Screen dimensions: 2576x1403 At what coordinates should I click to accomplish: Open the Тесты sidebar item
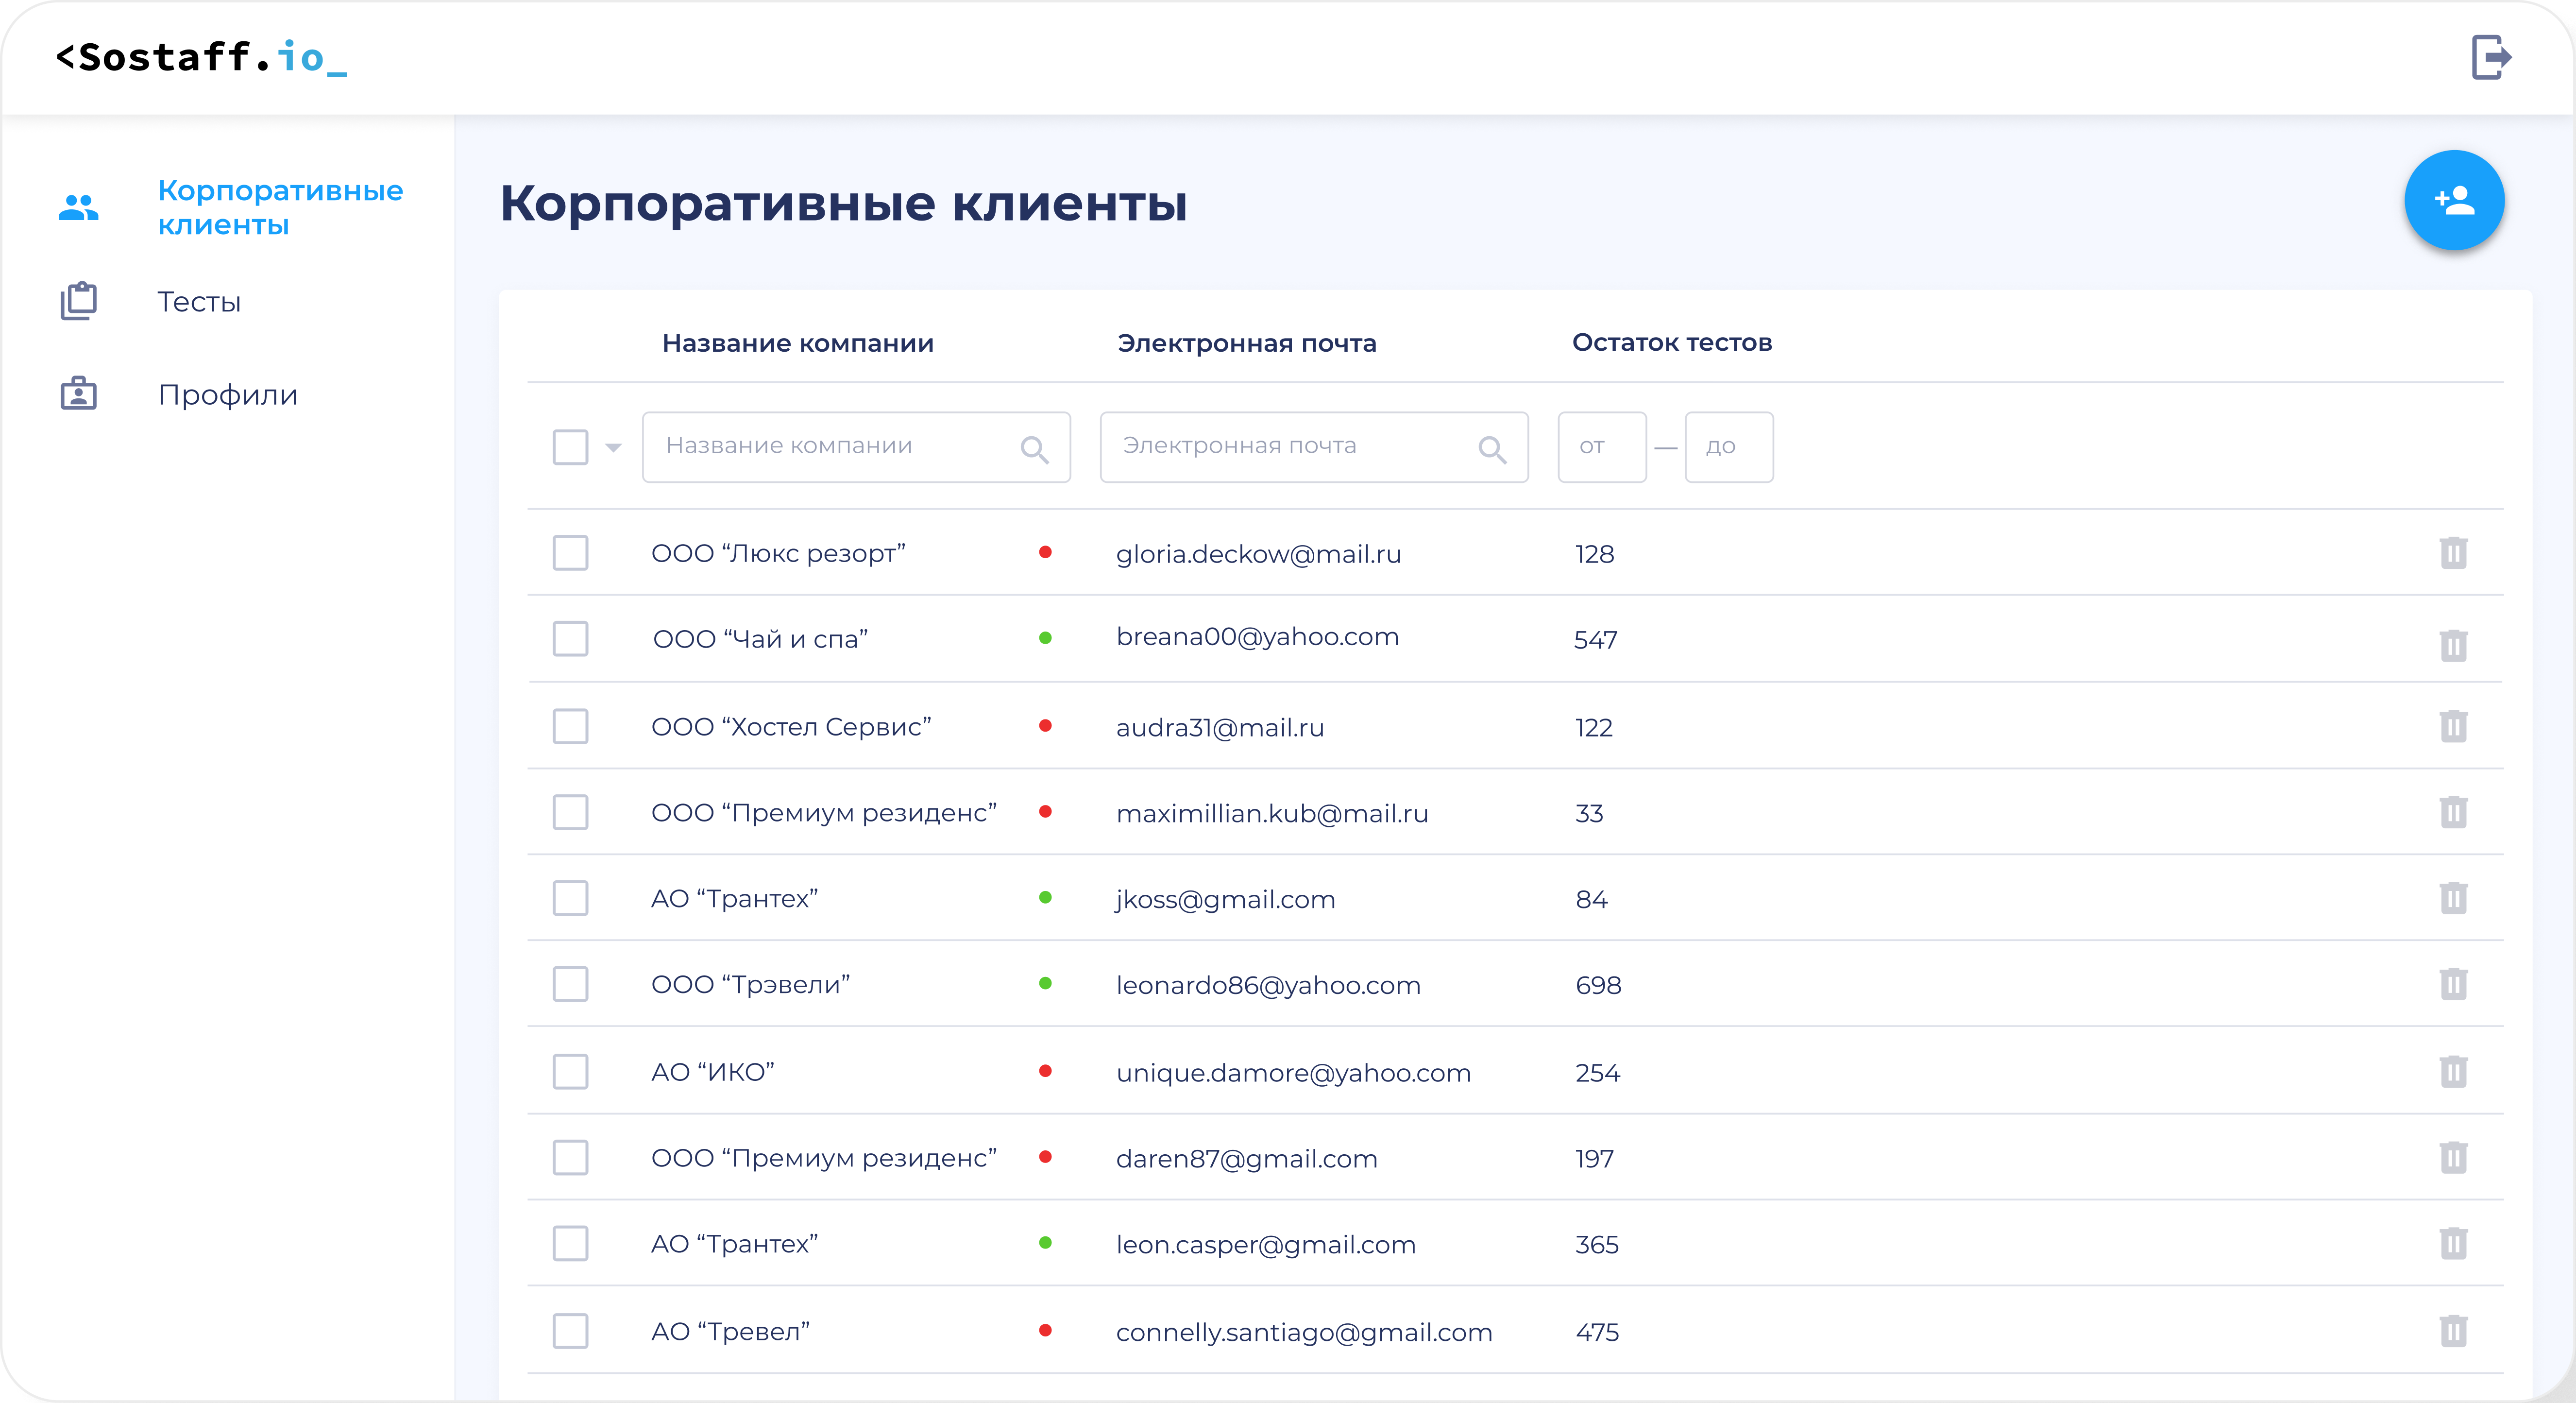coord(199,302)
